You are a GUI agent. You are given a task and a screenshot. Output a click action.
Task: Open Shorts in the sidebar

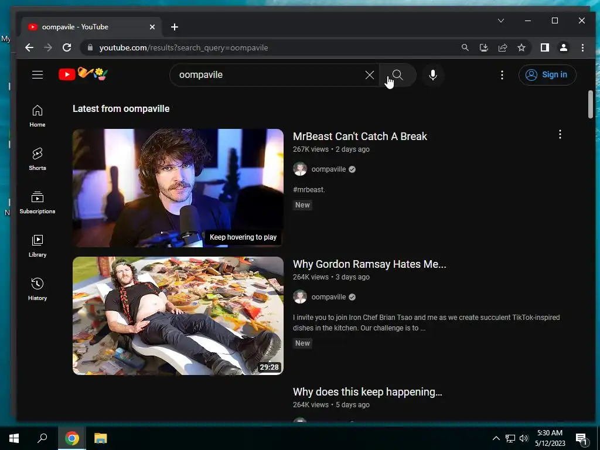click(x=37, y=159)
